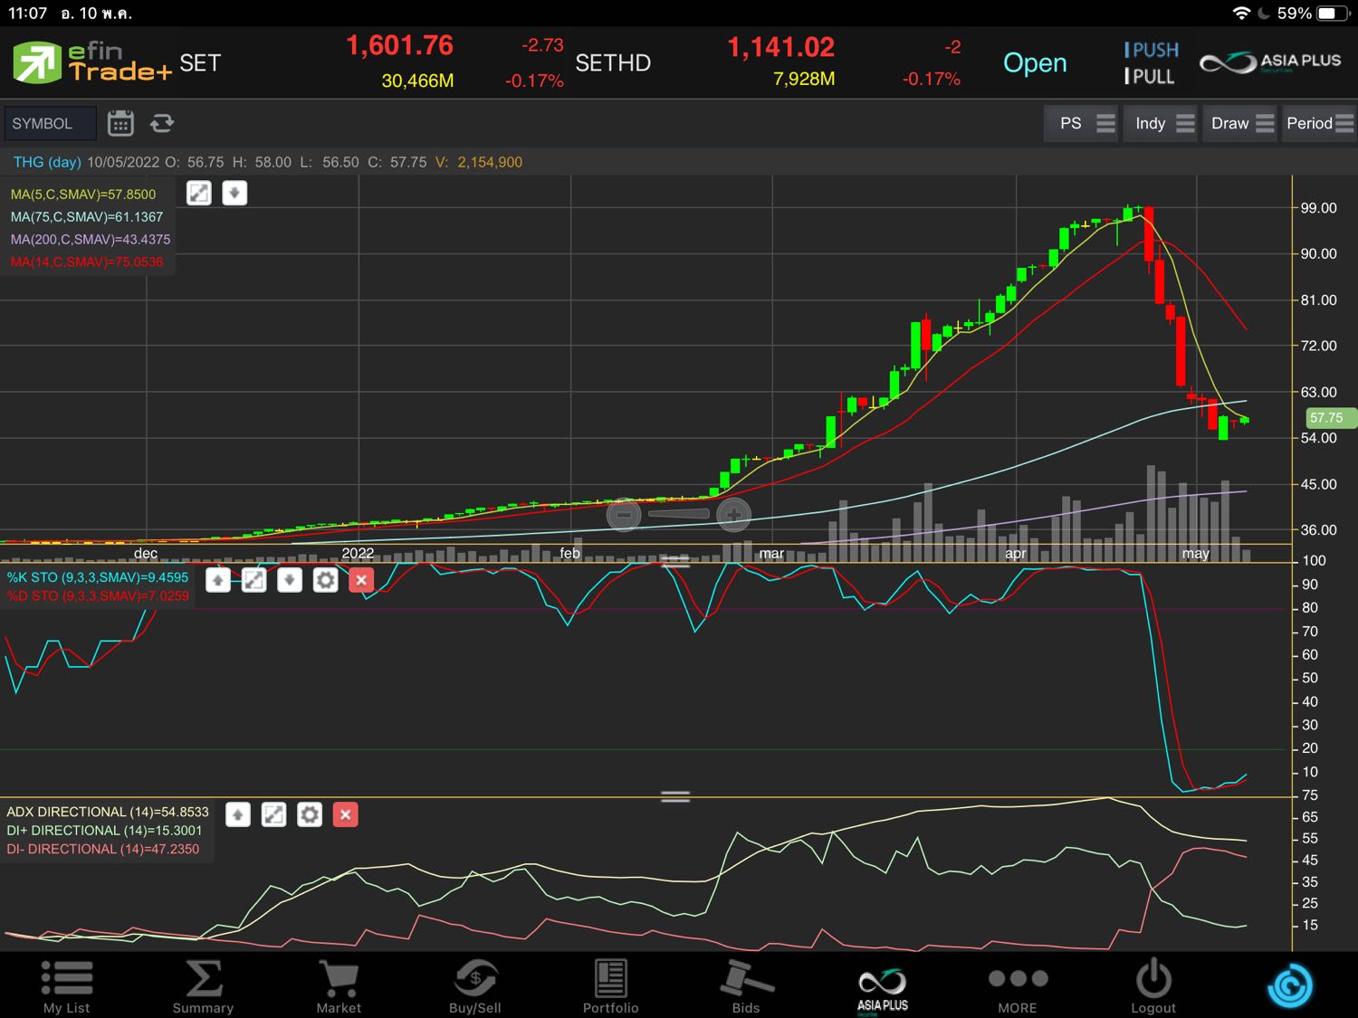Open Bids tab

[746, 986]
